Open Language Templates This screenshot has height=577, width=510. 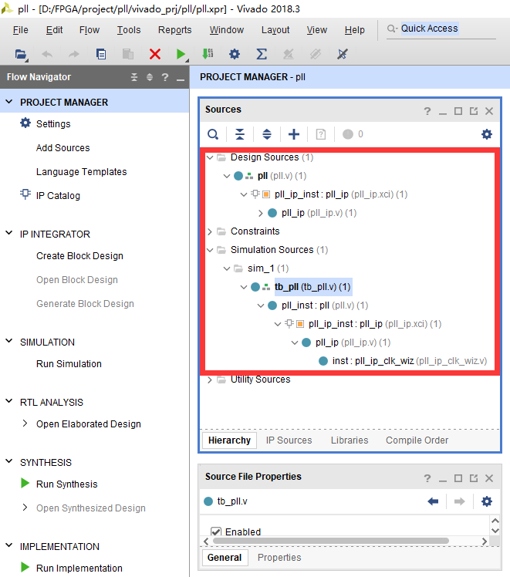[81, 172]
